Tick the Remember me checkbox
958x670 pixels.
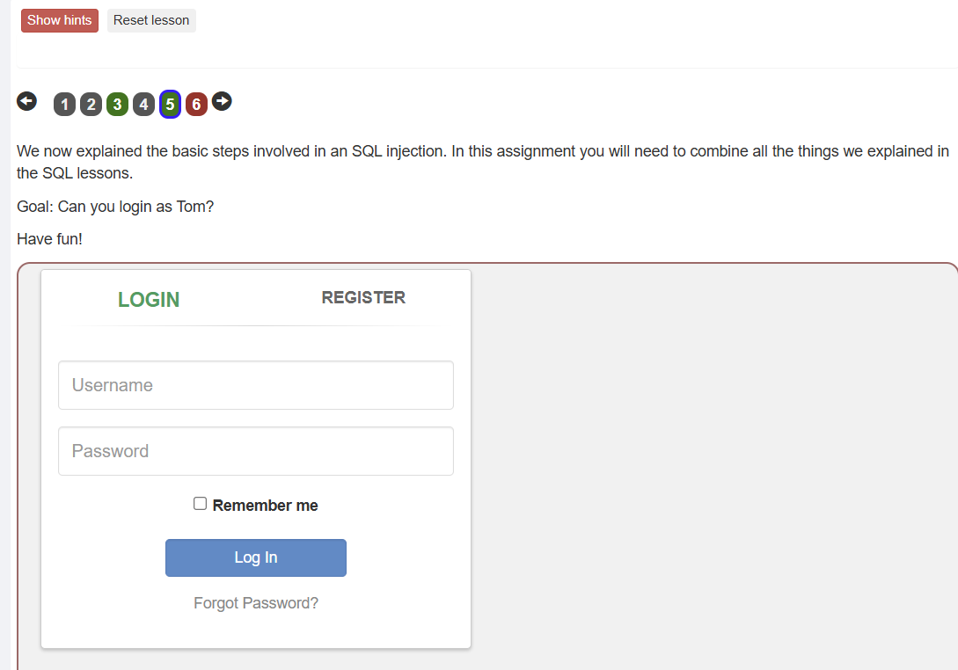pos(200,503)
